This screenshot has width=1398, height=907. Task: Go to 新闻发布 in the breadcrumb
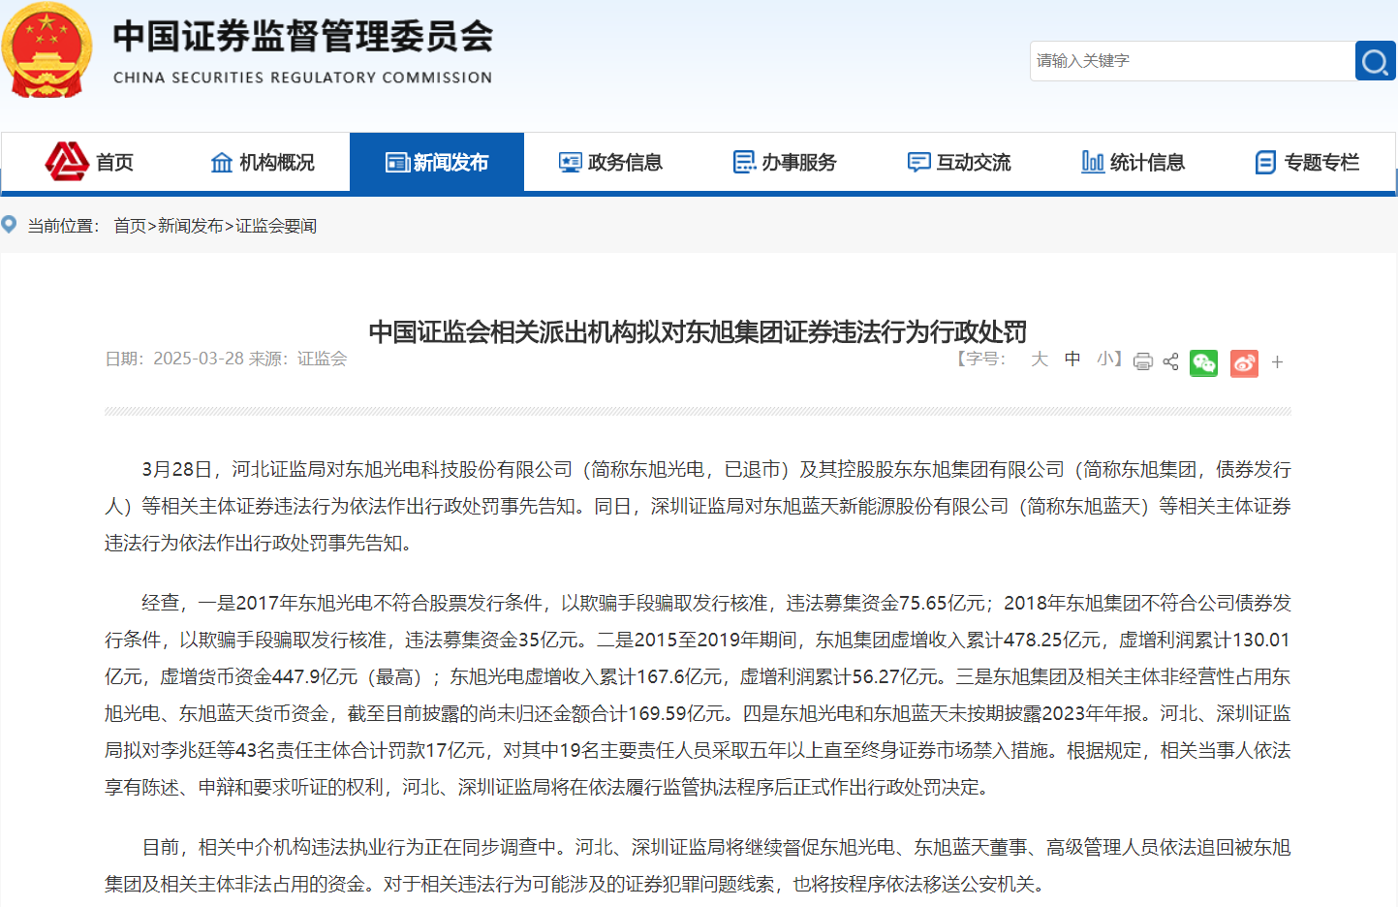tap(191, 226)
